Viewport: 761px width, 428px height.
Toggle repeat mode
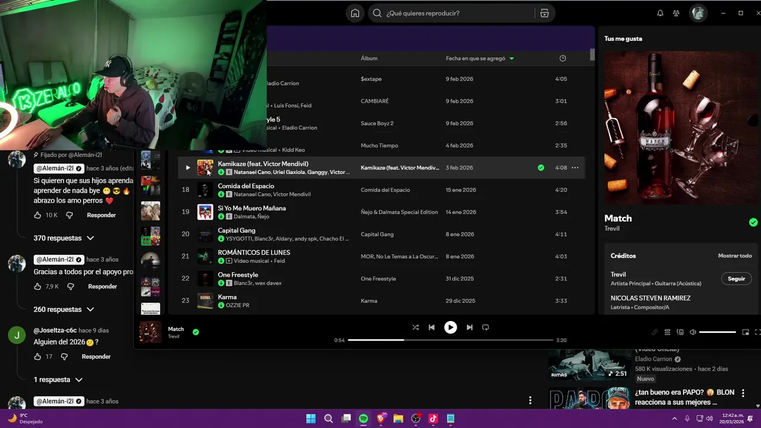tap(485, 328)
